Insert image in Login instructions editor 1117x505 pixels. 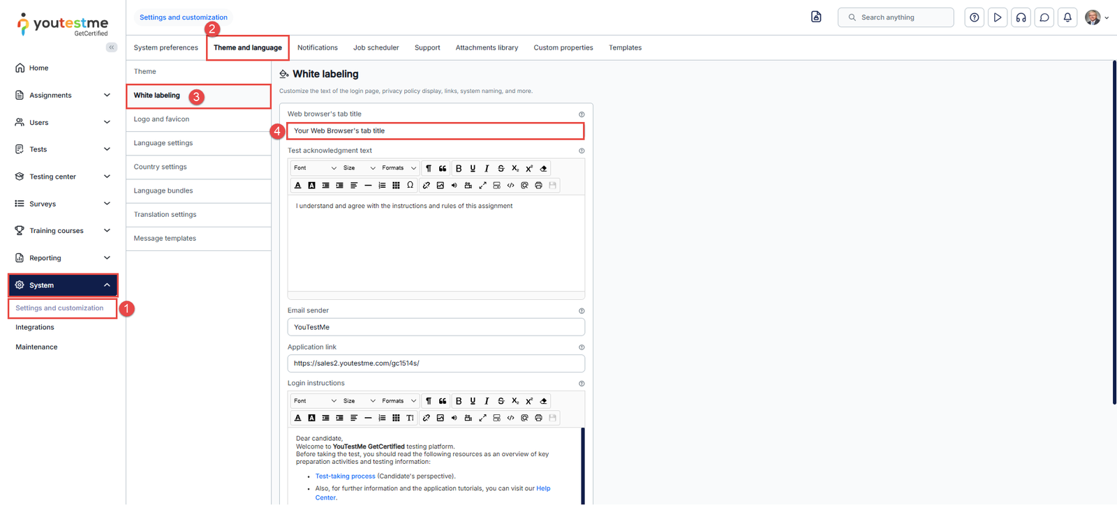pos(440,418)
